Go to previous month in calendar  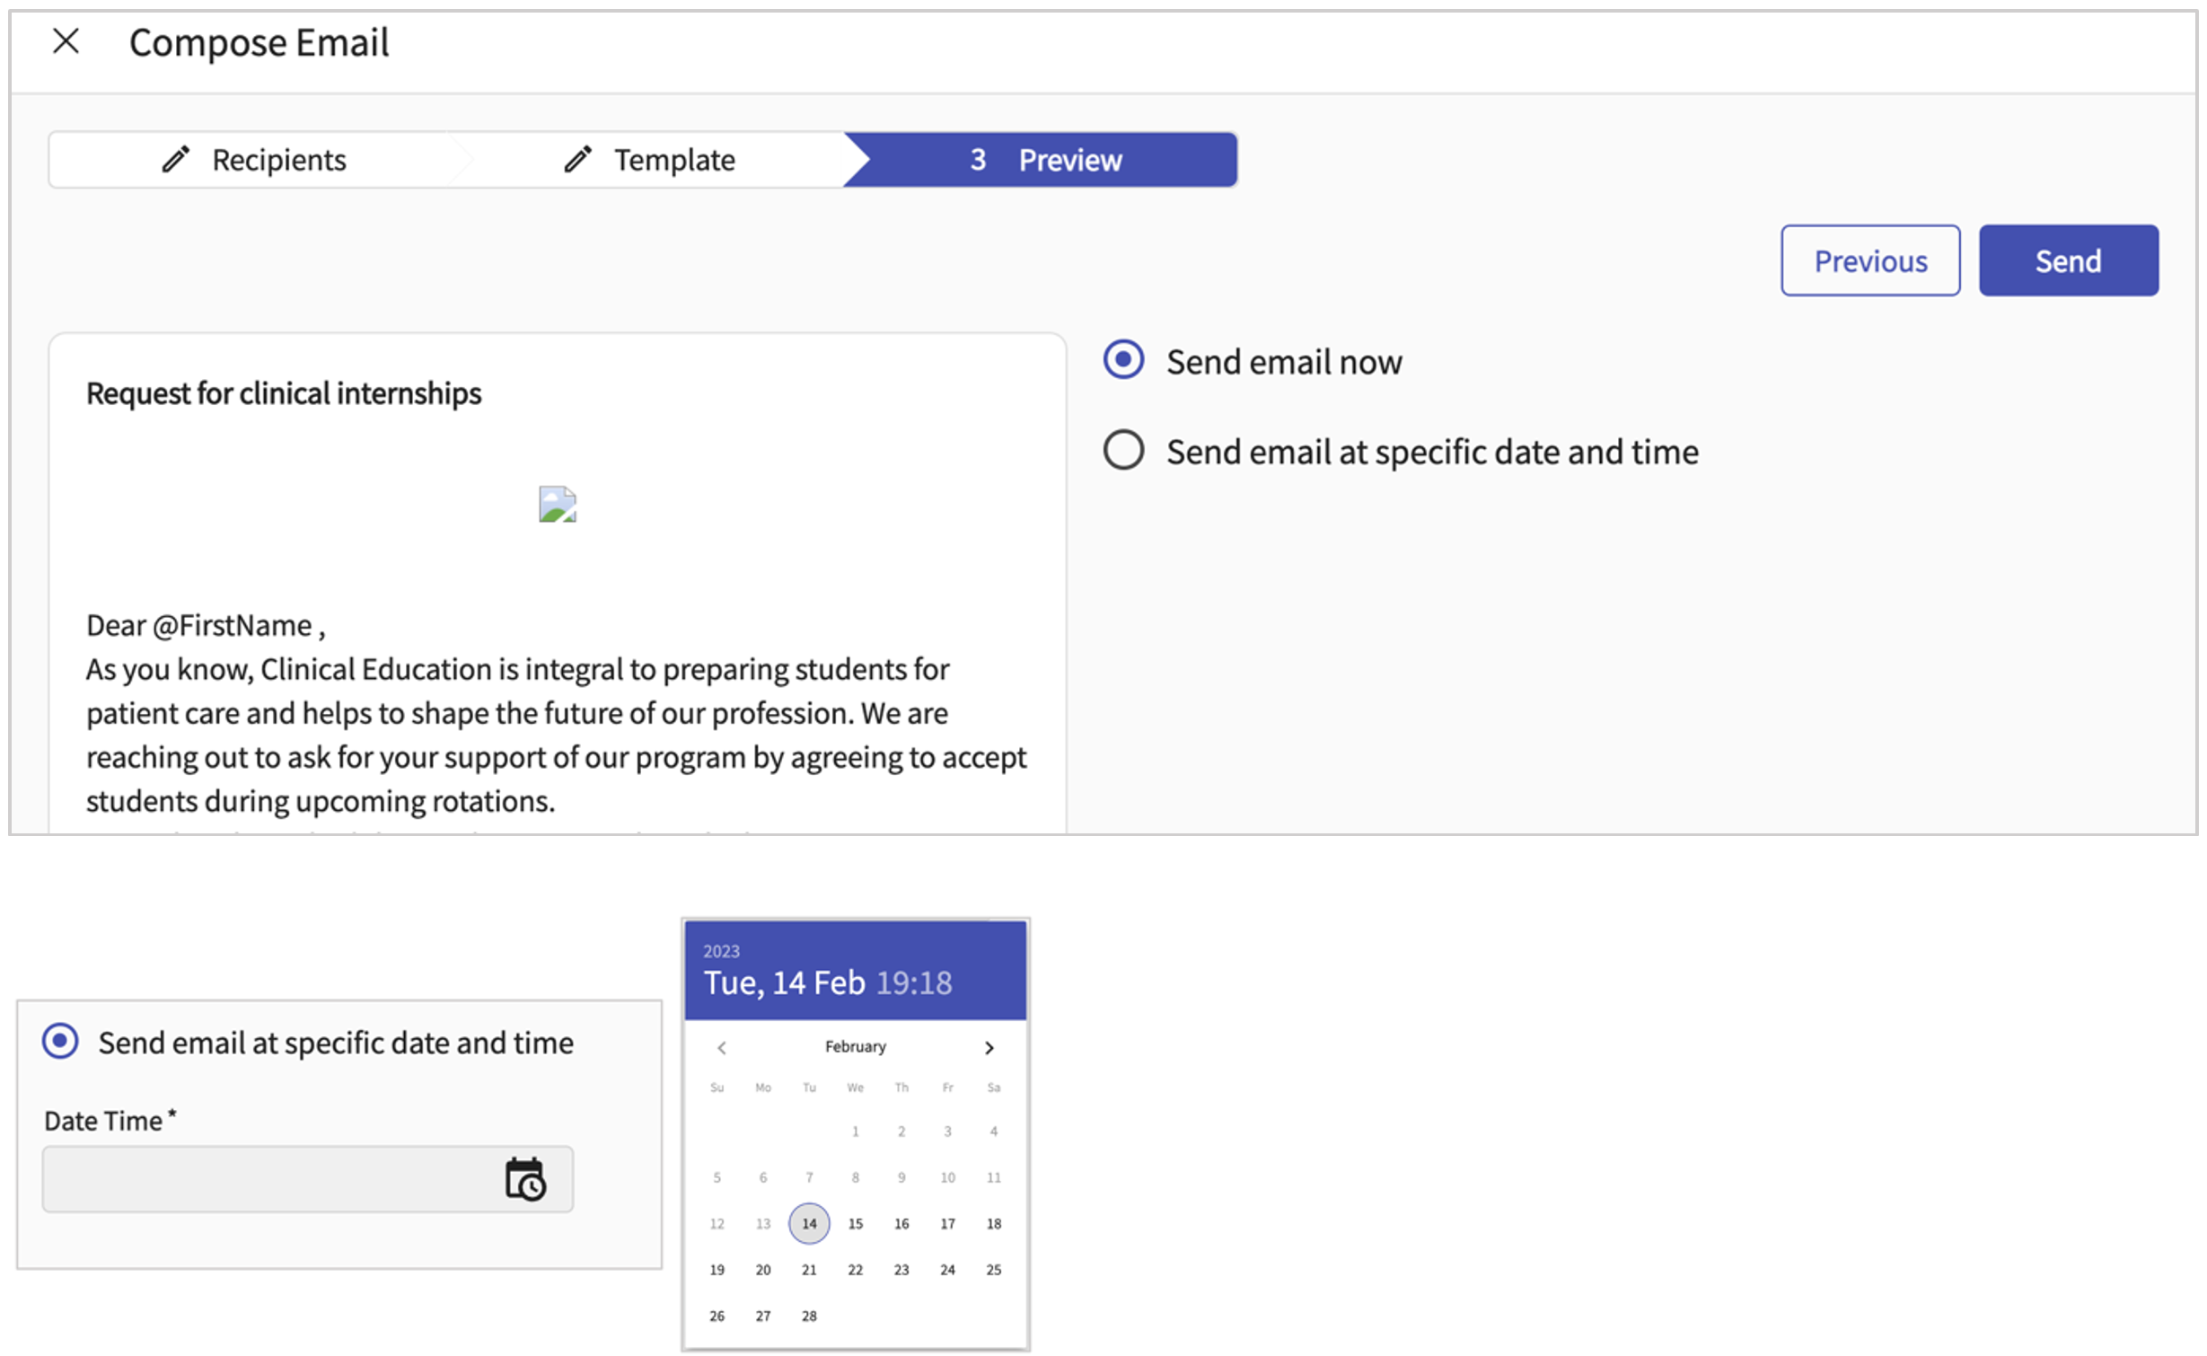pos(721,1047)
